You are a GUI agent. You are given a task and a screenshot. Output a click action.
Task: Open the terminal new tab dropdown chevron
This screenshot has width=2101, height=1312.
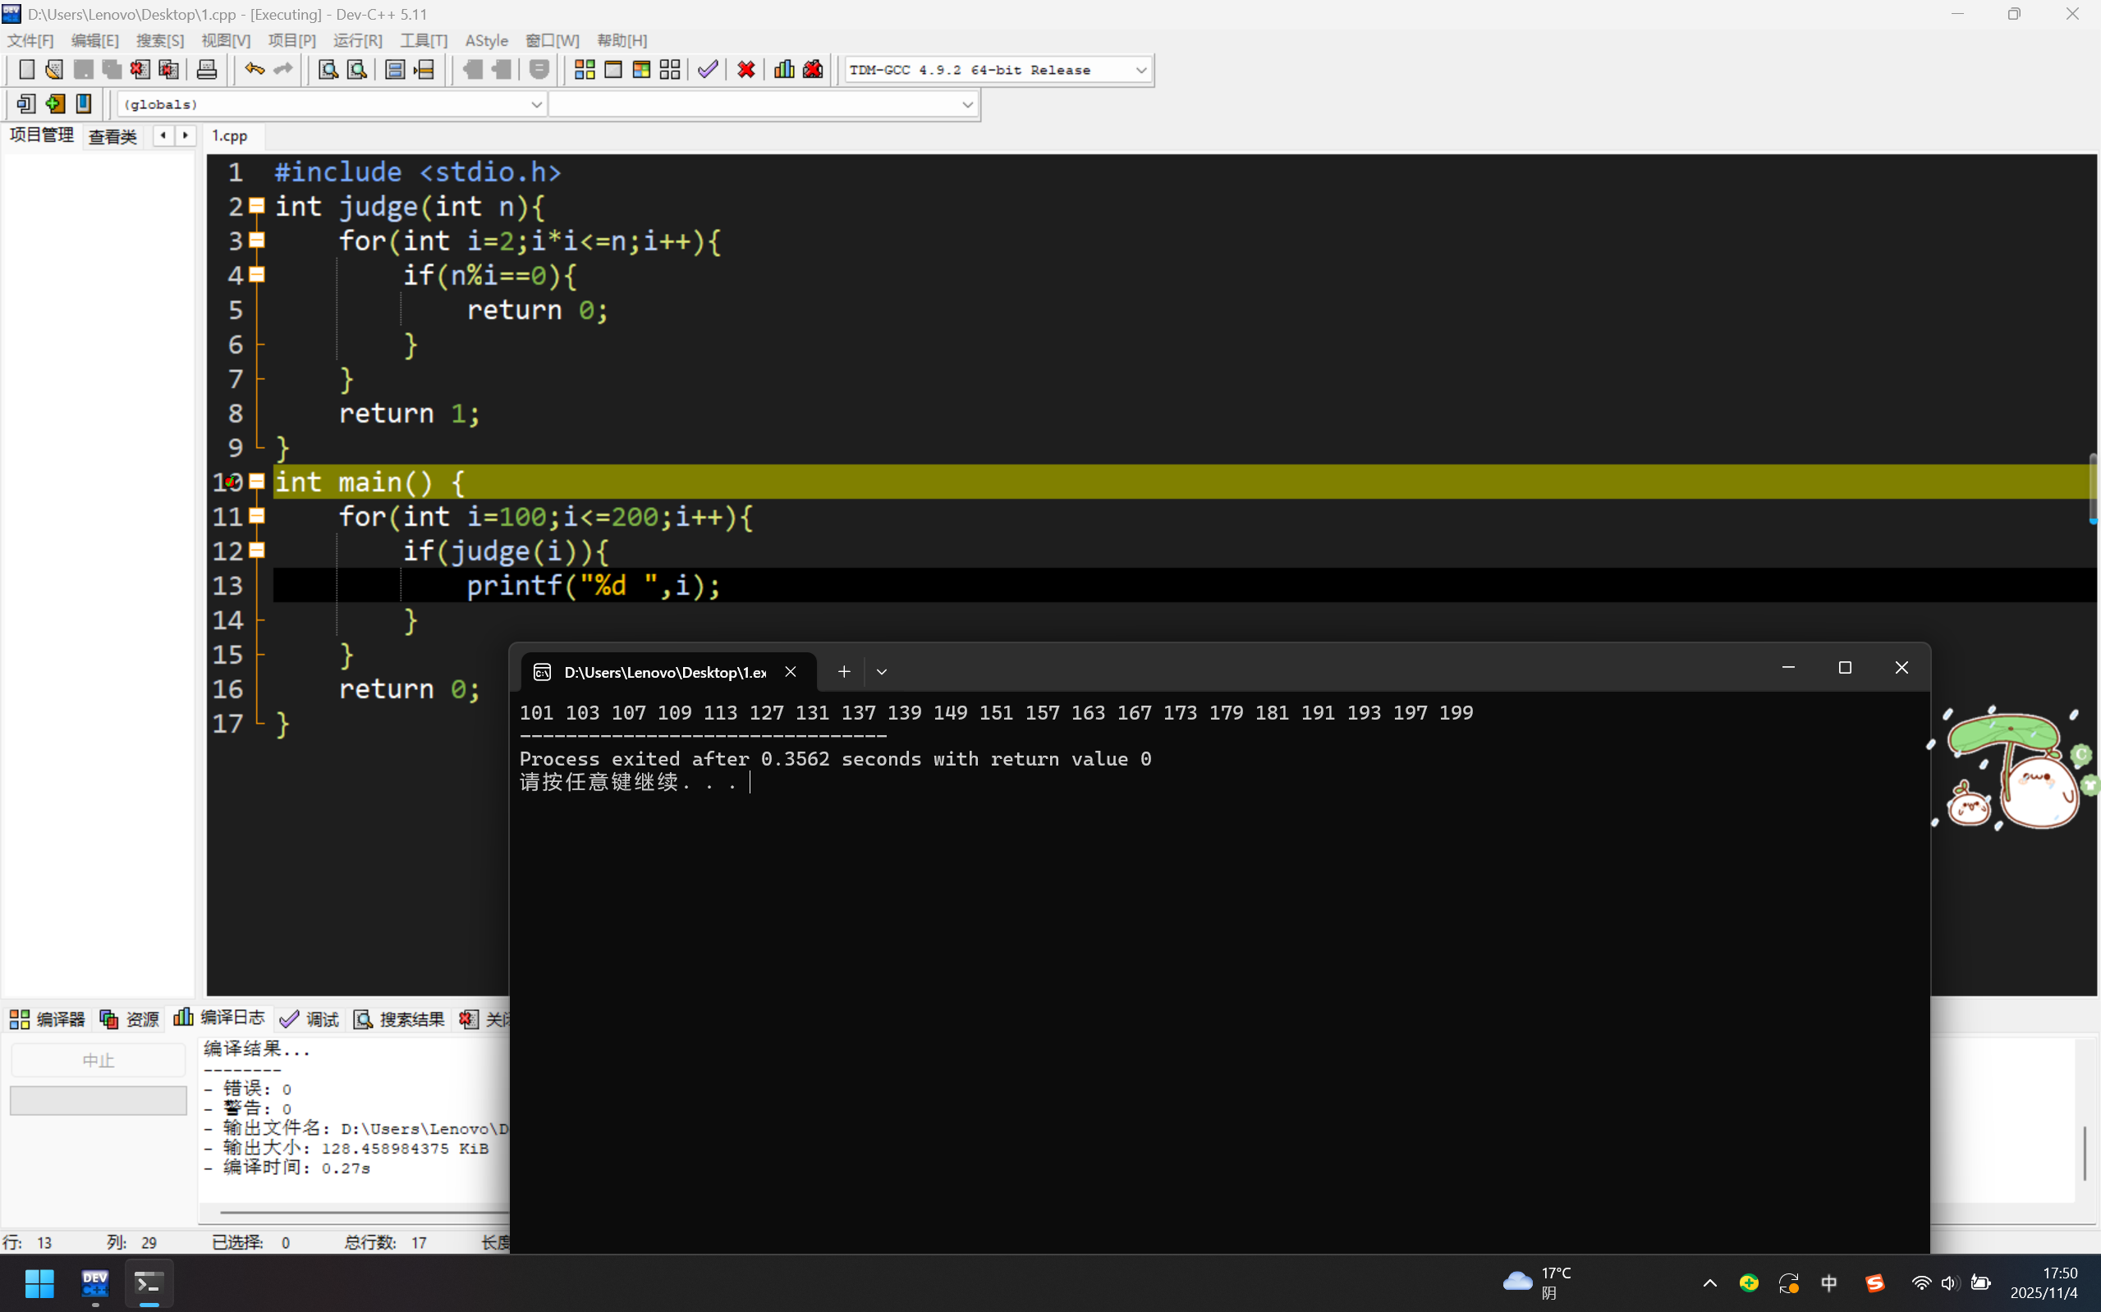pos(881,672)
